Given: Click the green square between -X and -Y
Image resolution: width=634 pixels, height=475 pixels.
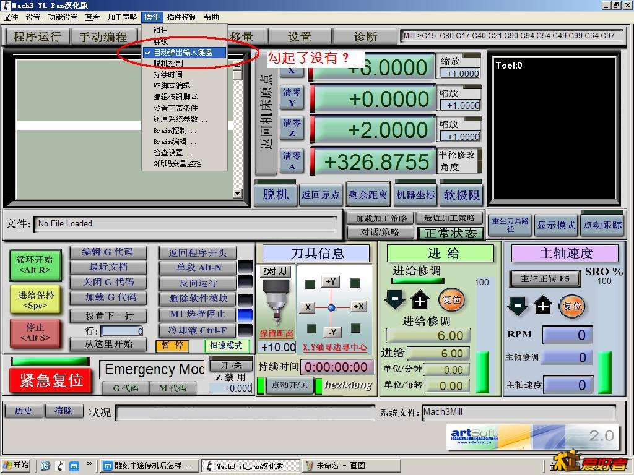Looking at the screenshot, I should click(311, 328).
